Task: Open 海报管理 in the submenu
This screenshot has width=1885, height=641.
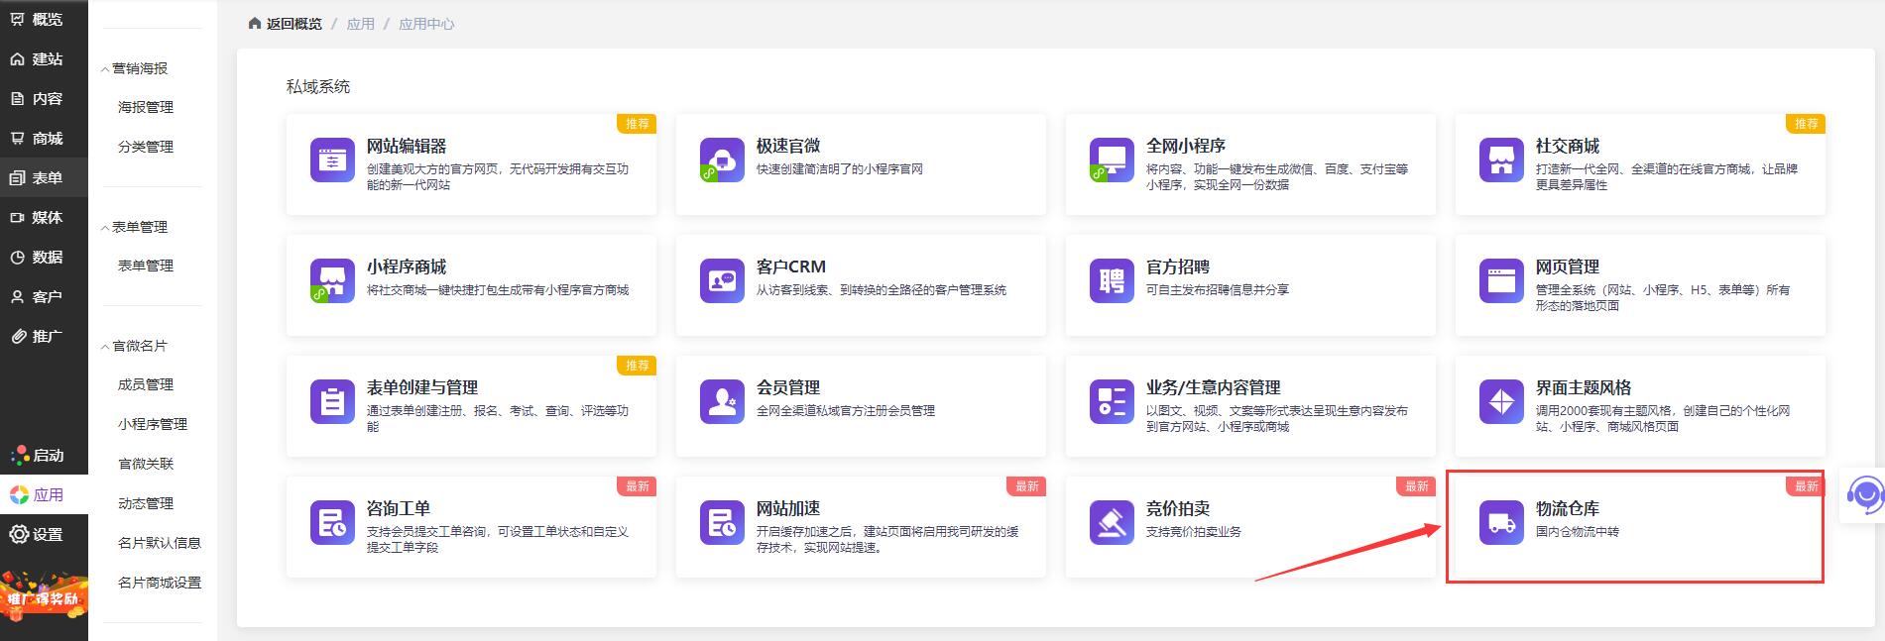Action: pyautogui.click(x=146, y=107)
